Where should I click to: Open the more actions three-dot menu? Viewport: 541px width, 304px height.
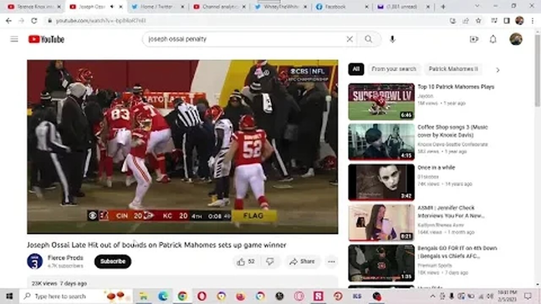coord(331,262)
